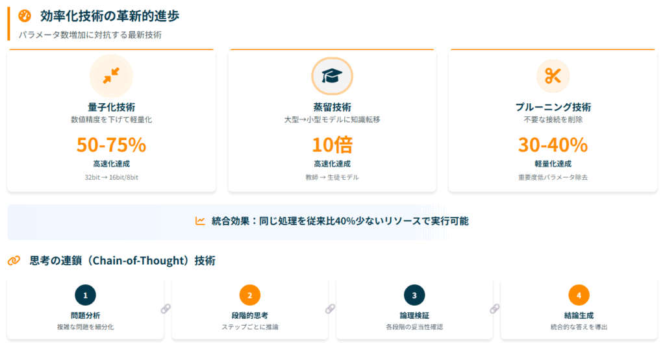Click the text 複雑な問題を細分化
The height and width of the screenshot is (344, 665).
pyautogui.click(x=85, y=327)
